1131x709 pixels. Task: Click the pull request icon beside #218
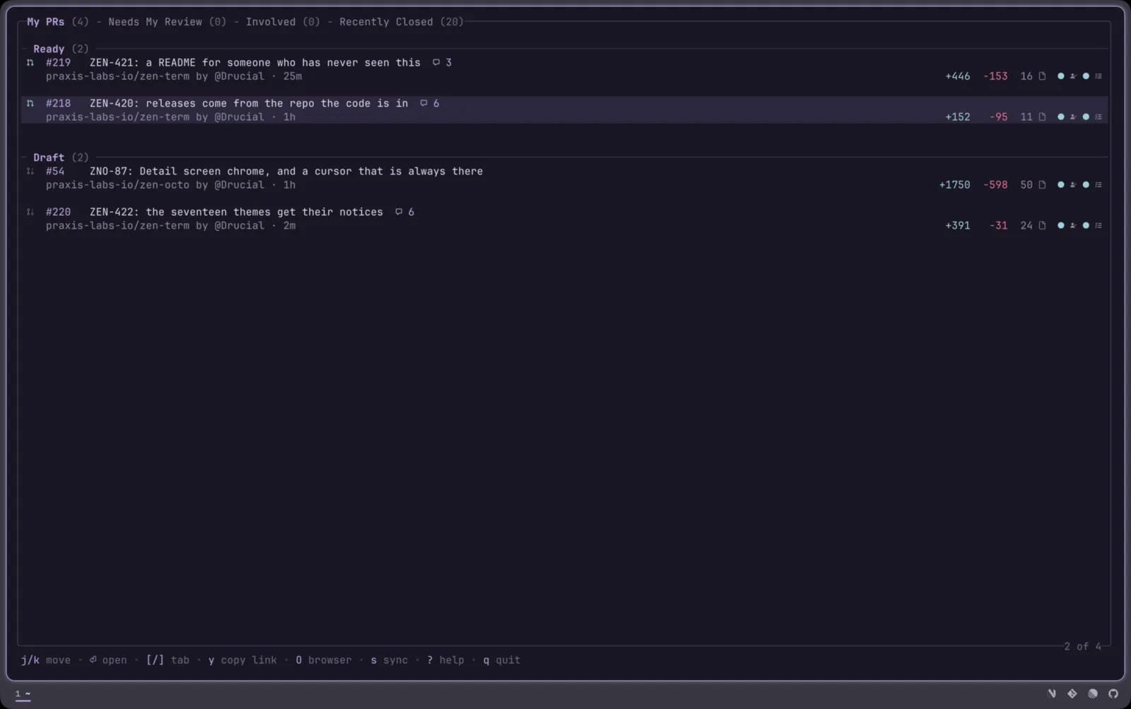click(x=30, y=104)
